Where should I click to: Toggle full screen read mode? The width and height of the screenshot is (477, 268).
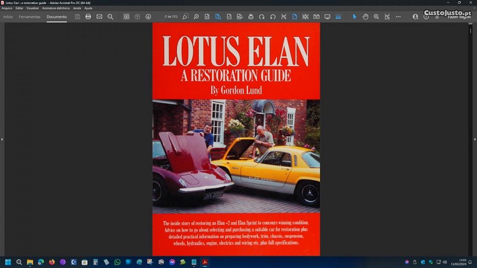point(328,17)
